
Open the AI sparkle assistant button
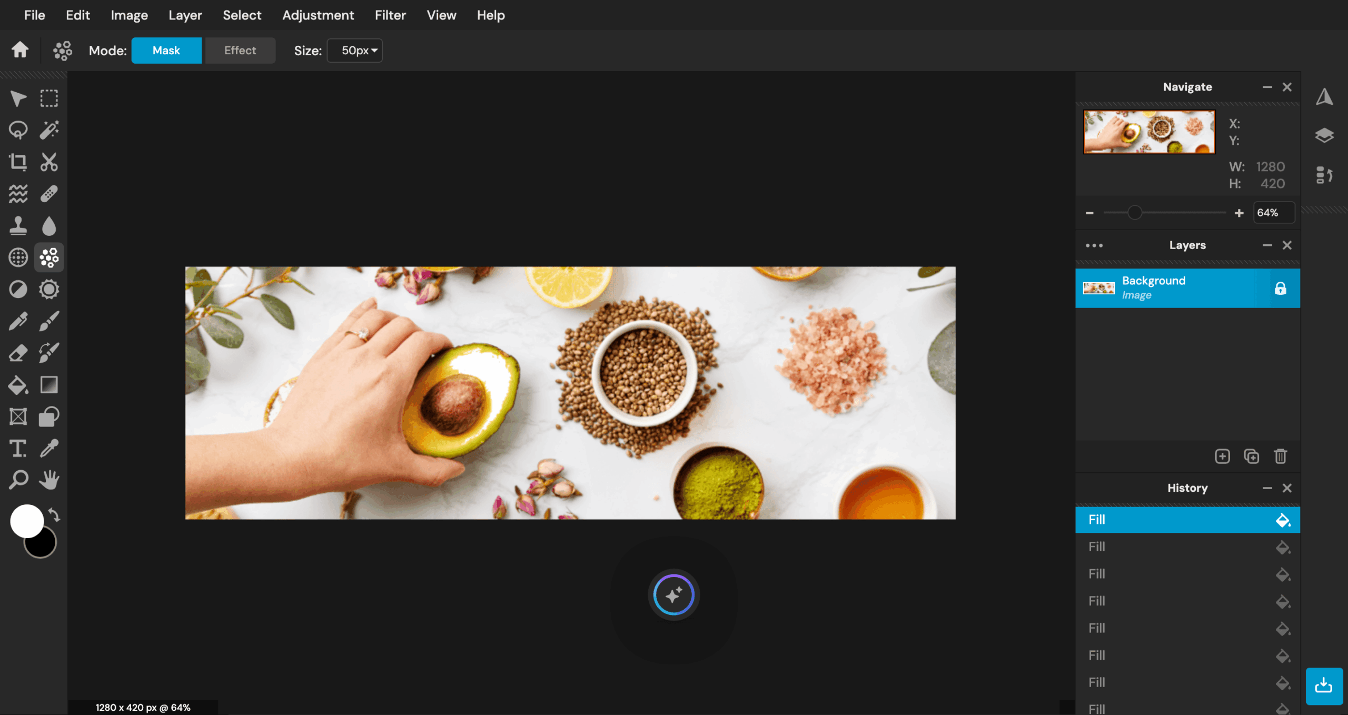pyautogui.click(x=673, y=595)
